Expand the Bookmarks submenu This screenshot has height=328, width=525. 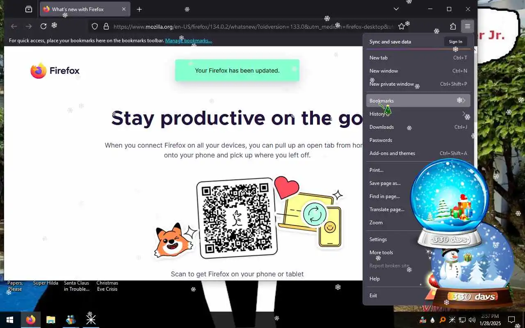(418, 101)
